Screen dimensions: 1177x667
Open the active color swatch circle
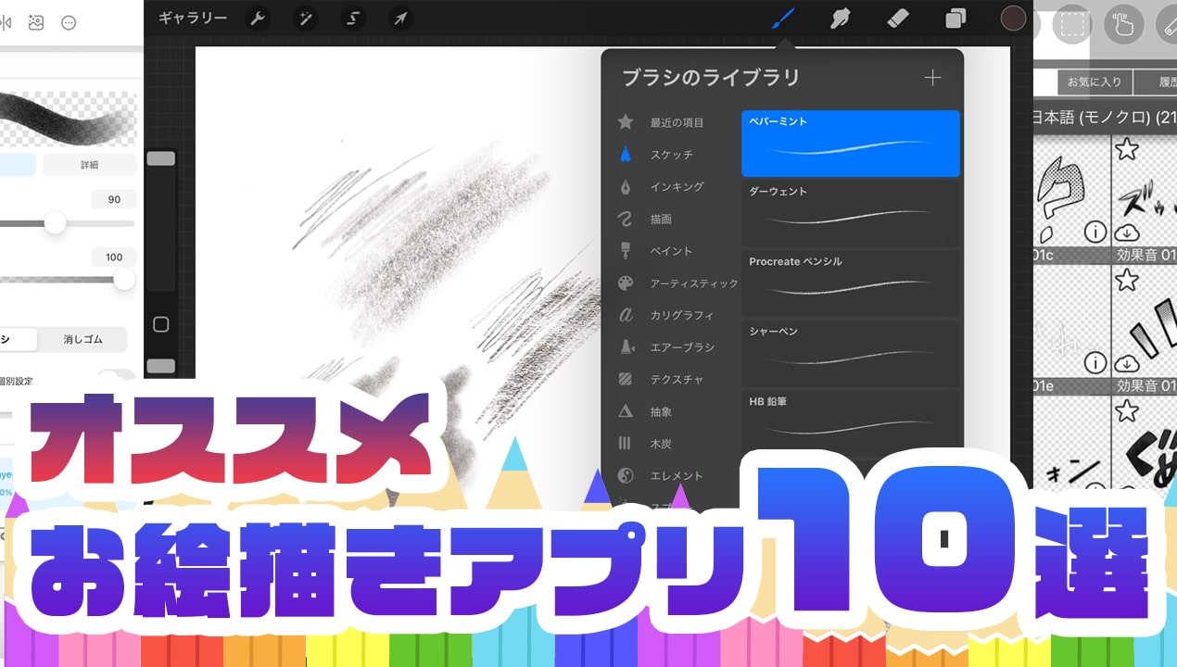(x=1013, y=19)
